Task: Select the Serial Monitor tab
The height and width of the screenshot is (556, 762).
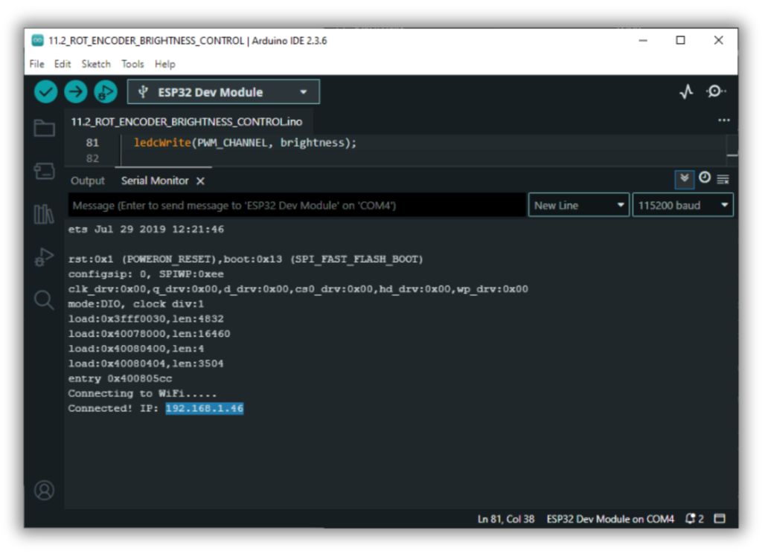Action: 155,181
